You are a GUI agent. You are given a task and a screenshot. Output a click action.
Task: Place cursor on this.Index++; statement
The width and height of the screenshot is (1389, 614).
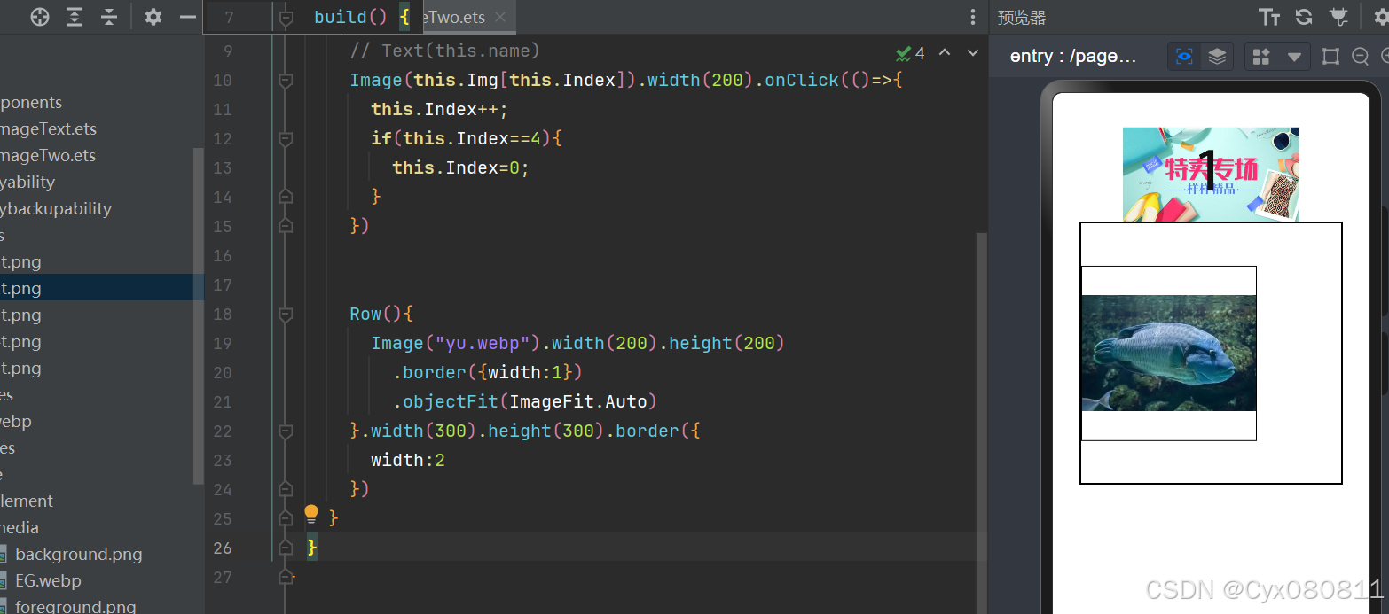pyautogui.click(x=438, y=109)
